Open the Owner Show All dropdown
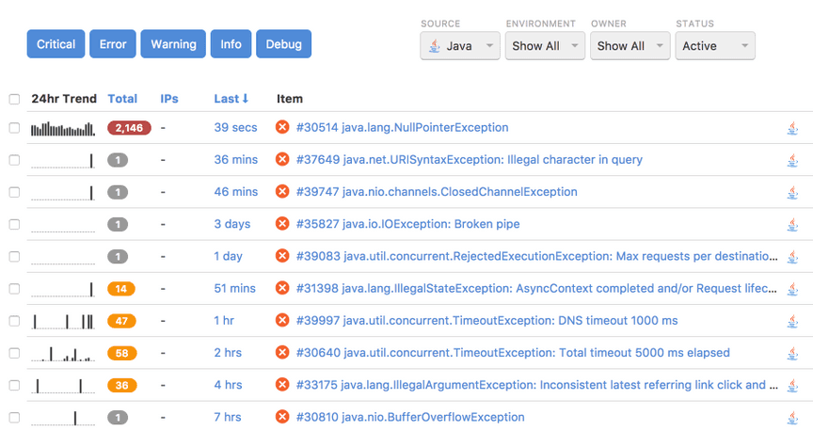This screenshot has width=813, height=447. tap(630, 45)
